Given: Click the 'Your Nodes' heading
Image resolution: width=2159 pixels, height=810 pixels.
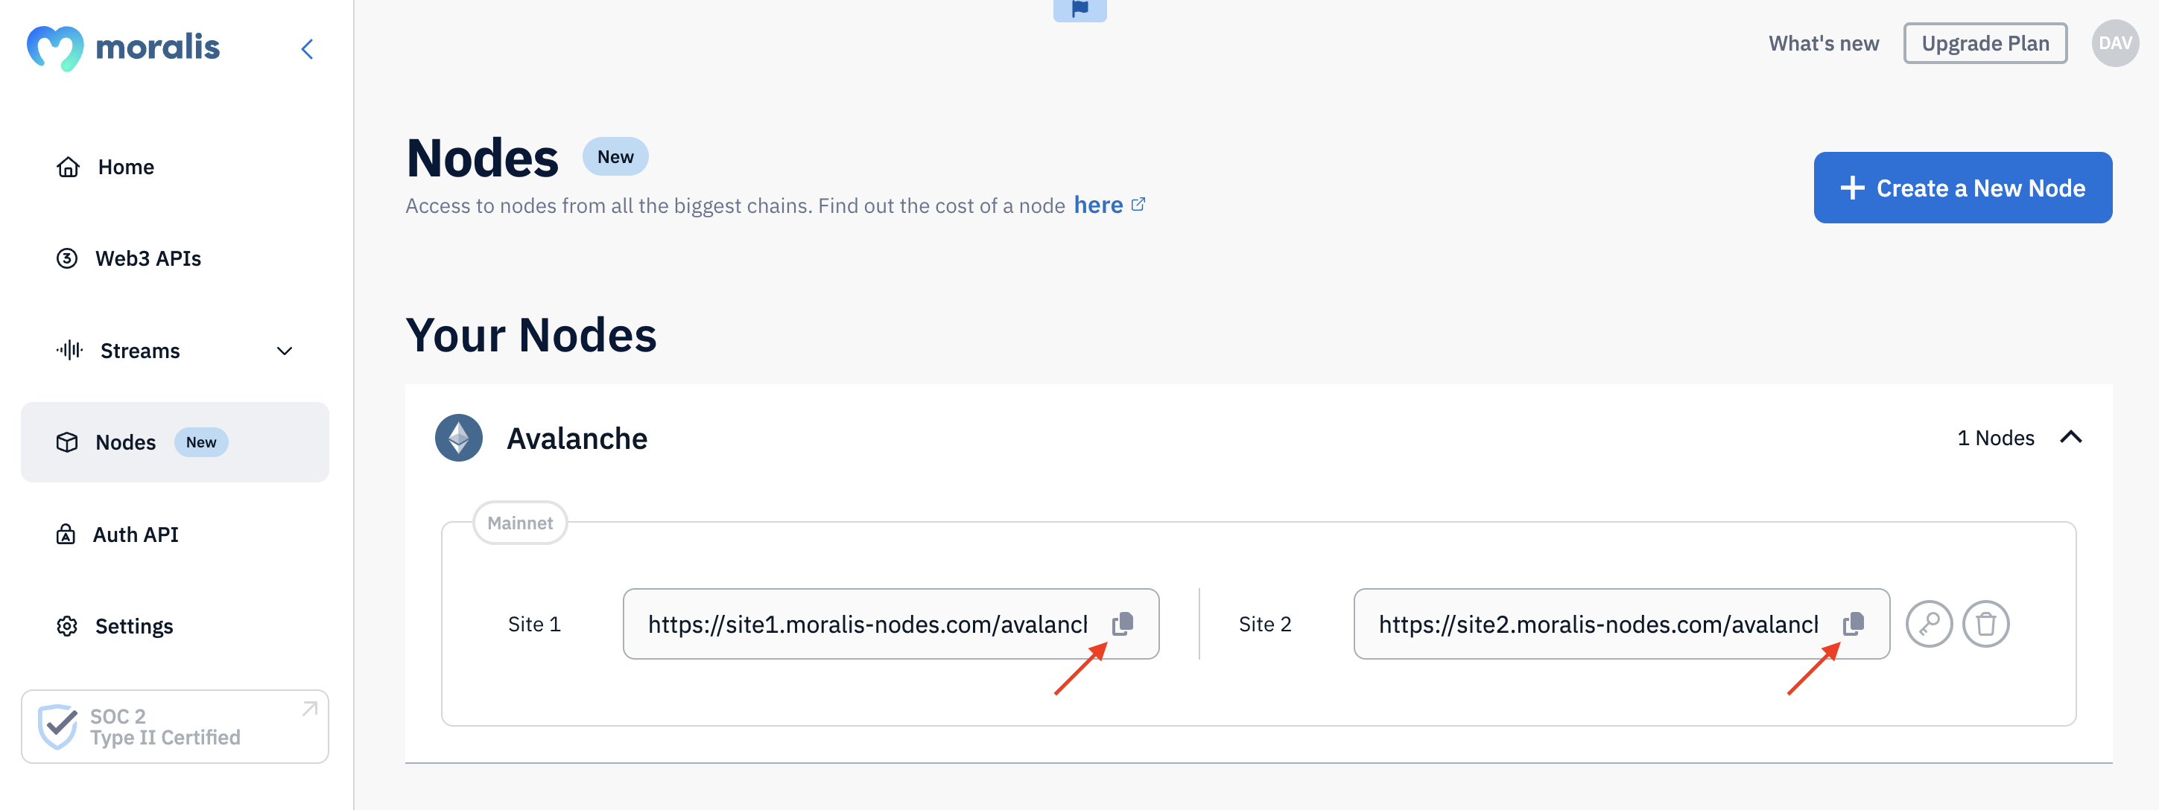Looking at the screenshot, I should [x=530, y=335].
